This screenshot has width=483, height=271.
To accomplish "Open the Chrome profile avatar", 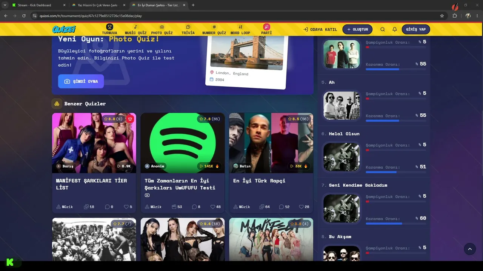I will click(x=468, y=16).
